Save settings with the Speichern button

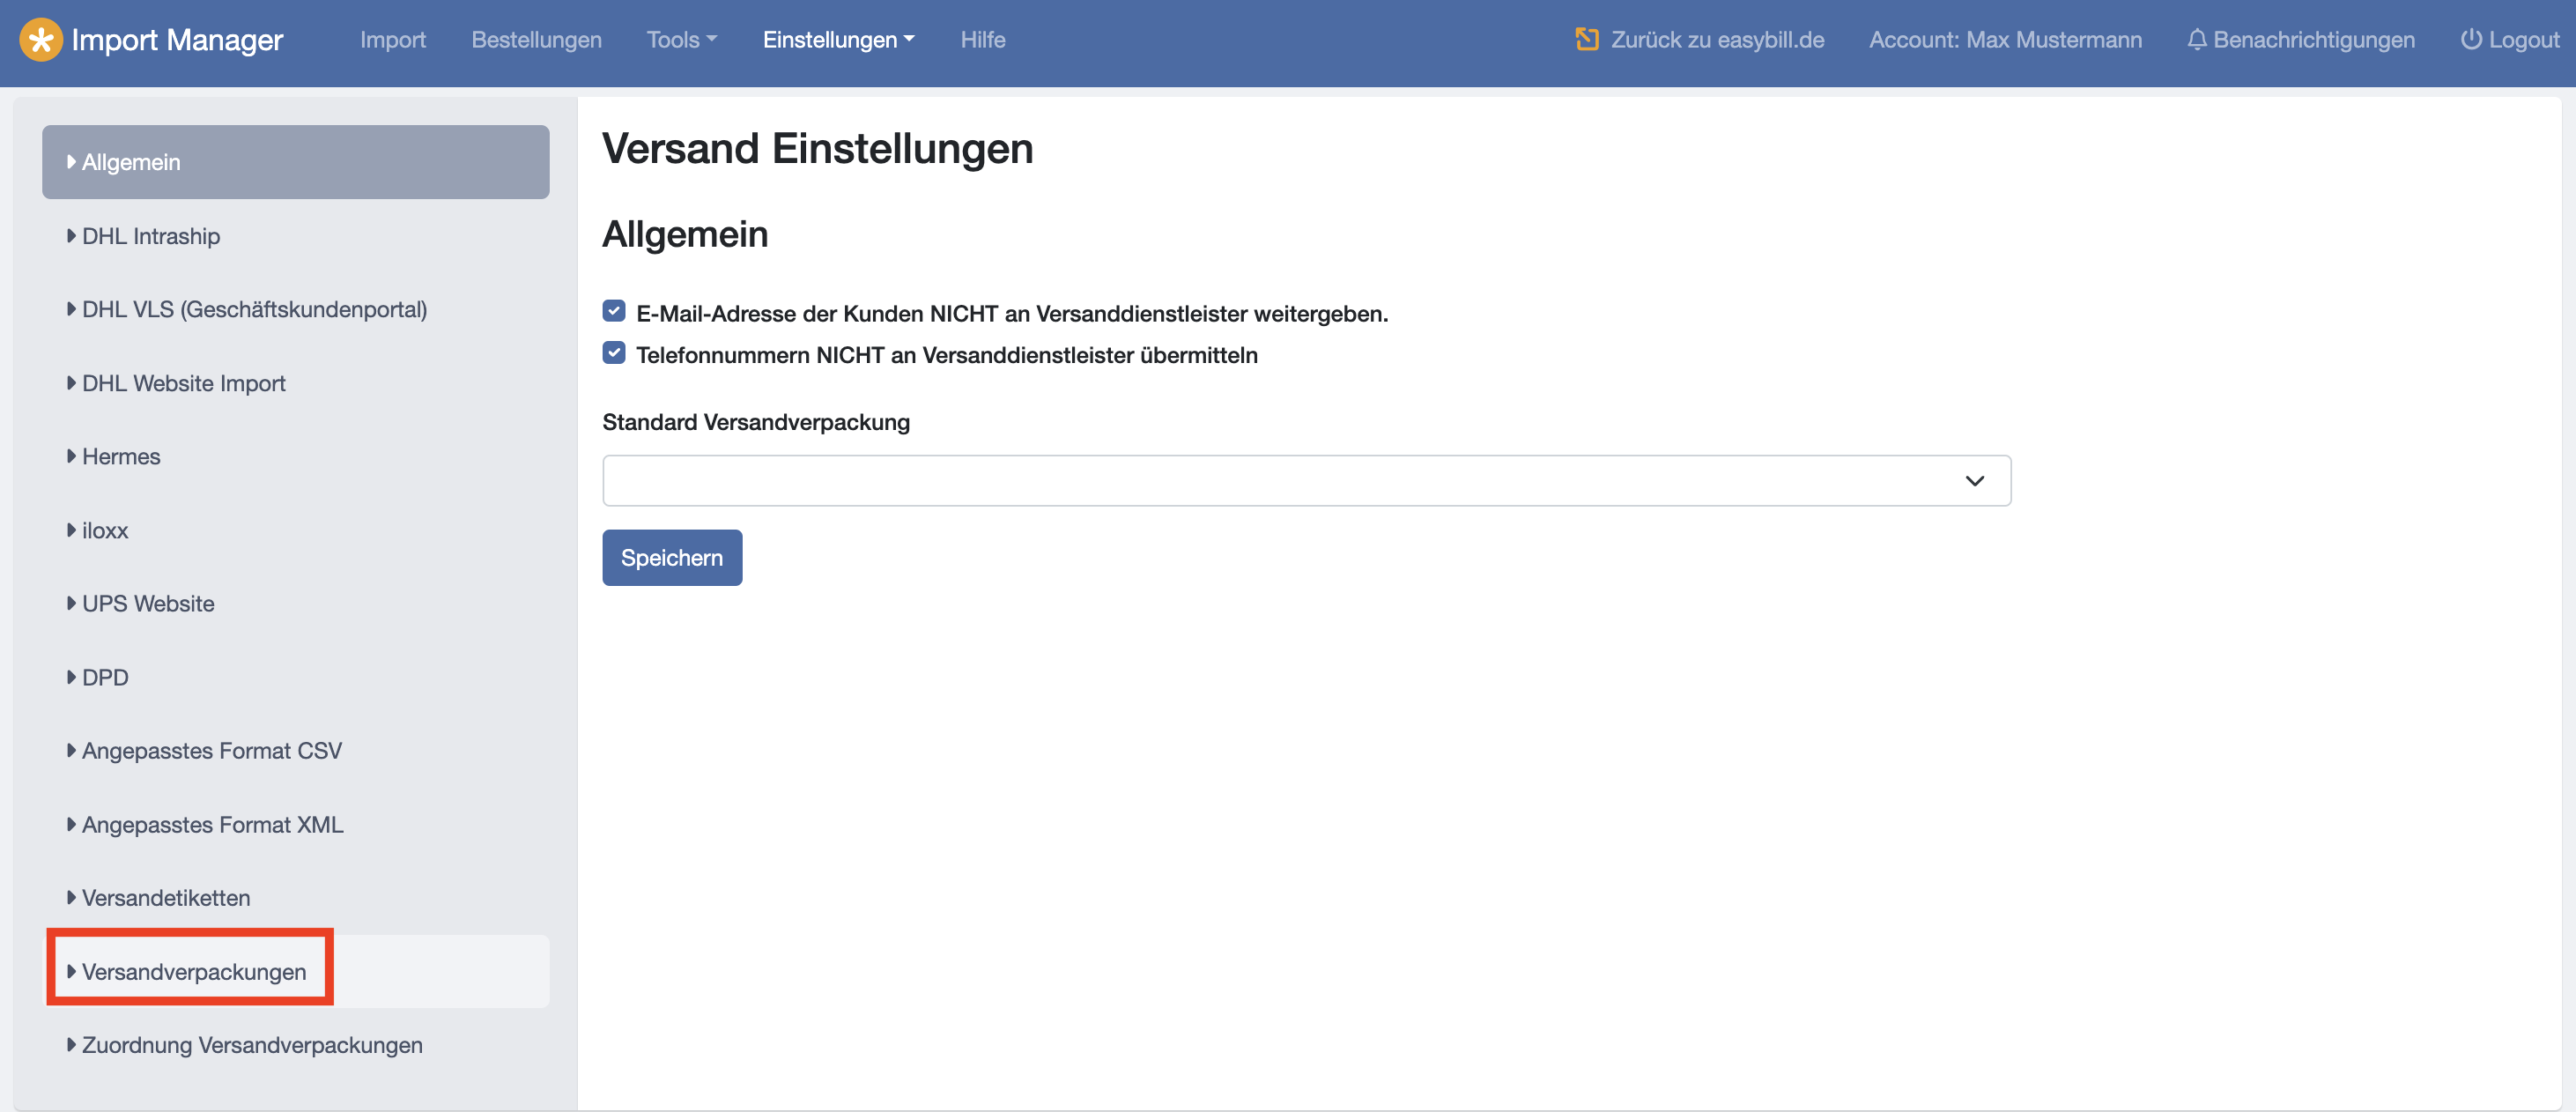pyautogui.click(x=672, y=558)
